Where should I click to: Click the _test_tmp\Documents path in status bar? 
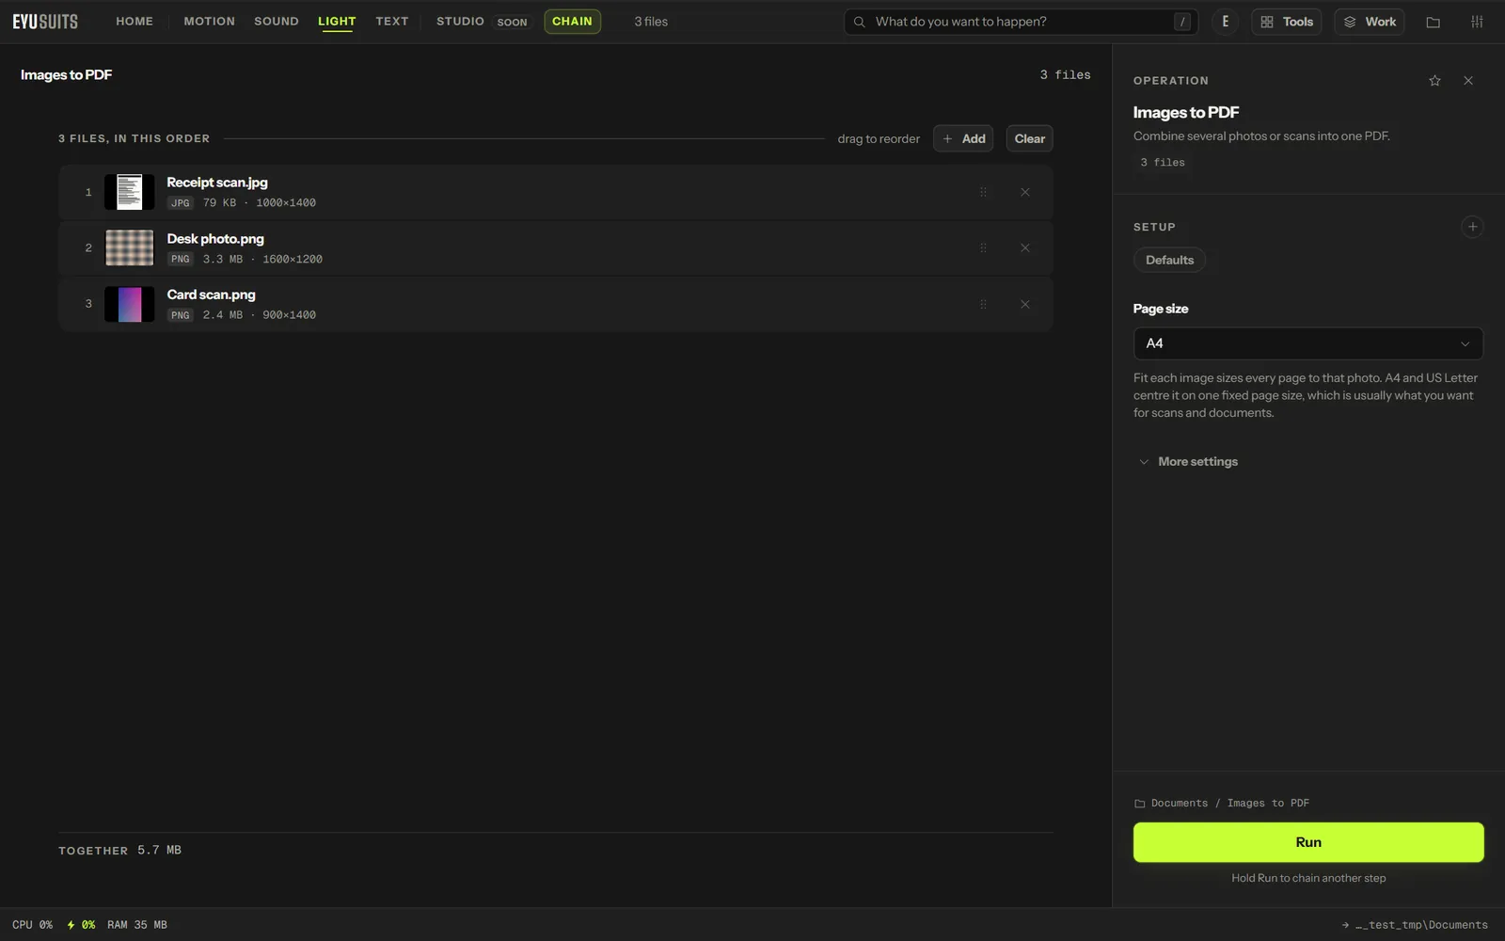tap(1415, 925)
